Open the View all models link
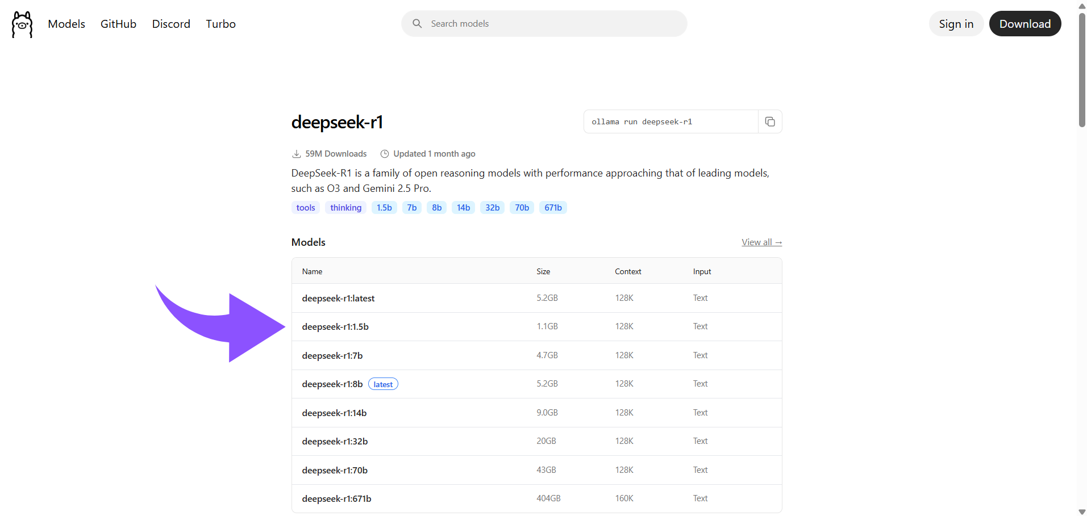This screenshot has width=1087, height=516. [761, 242]
